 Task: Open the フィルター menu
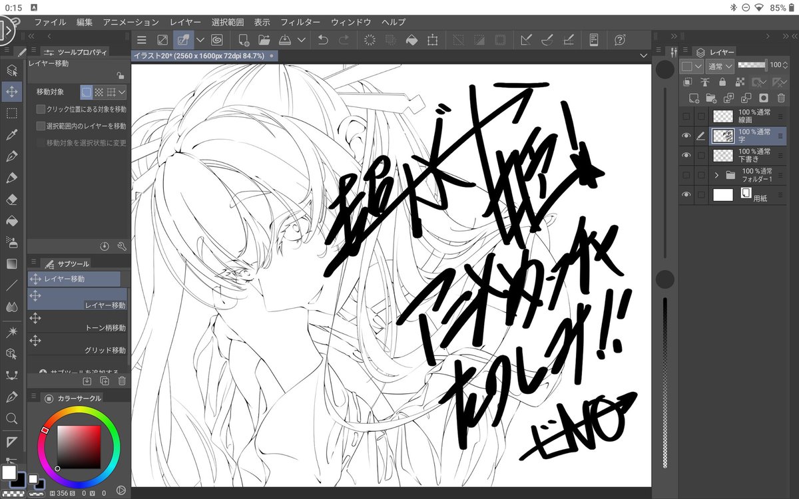[x=300, y=22]
